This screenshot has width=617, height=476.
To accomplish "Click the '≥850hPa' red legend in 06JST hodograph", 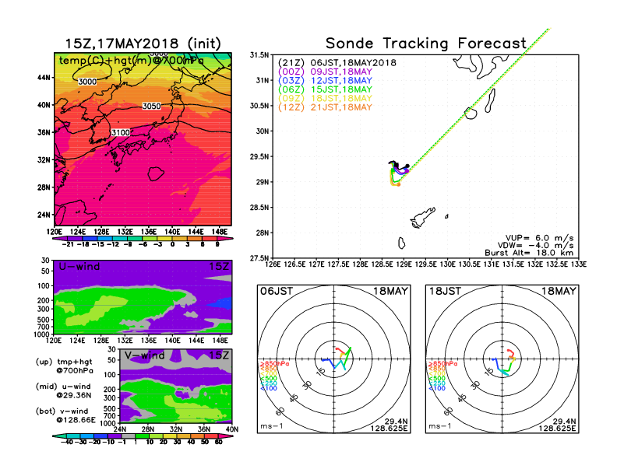I will point(274,364).
